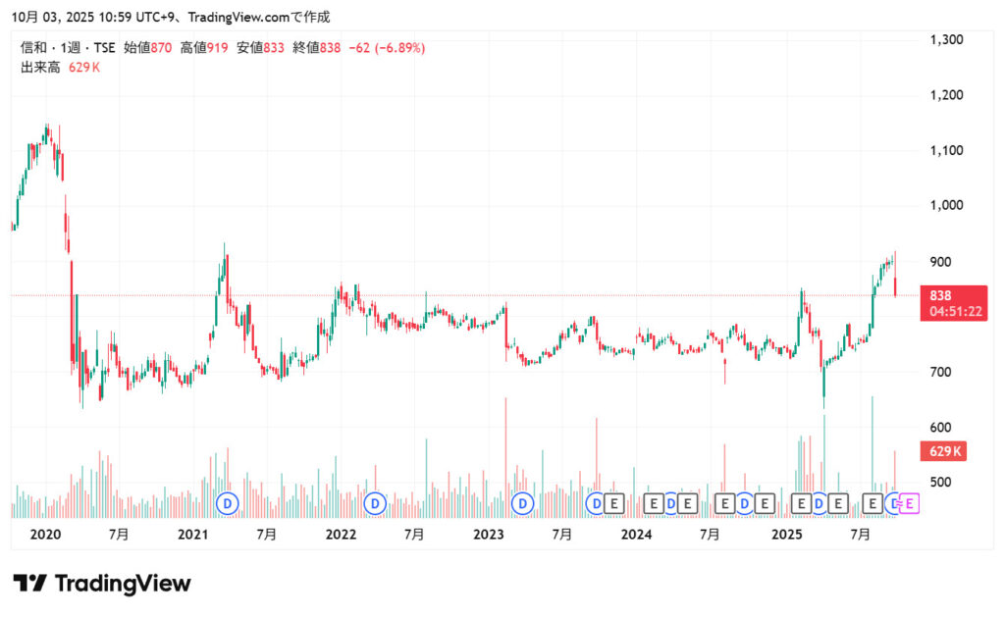Click the 2024 label on time axis
The width and height of the screenshot is (1005, 617).
pos(636,535)
